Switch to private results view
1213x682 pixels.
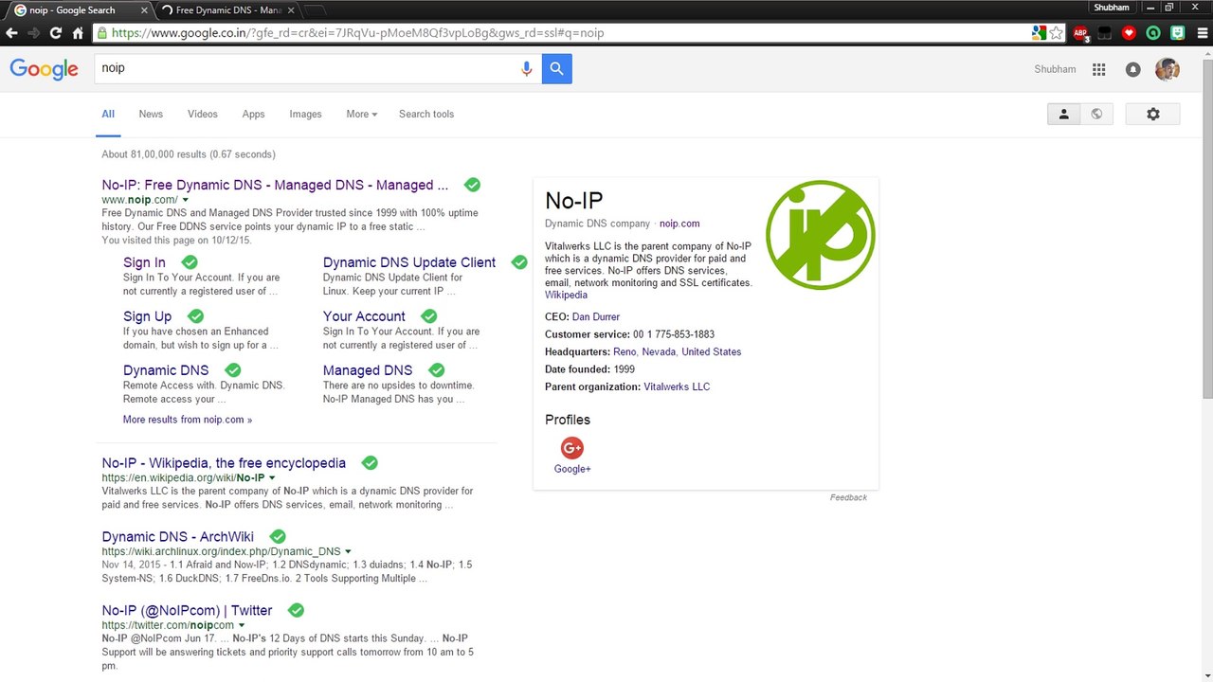click(x=1063, y=114)
